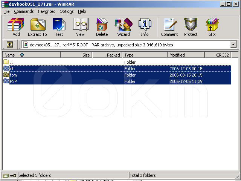Select the 'PSP' folder name
This screenshot has height=181, width=241.
pos(13,81)
